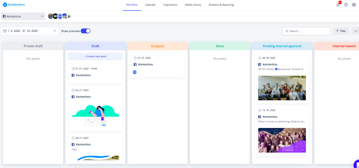
Task: Click the No posts text in the Done column
Action: 220,58
